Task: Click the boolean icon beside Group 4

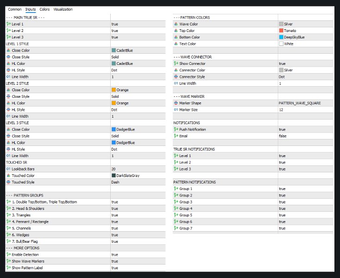Action: point(176,208)
